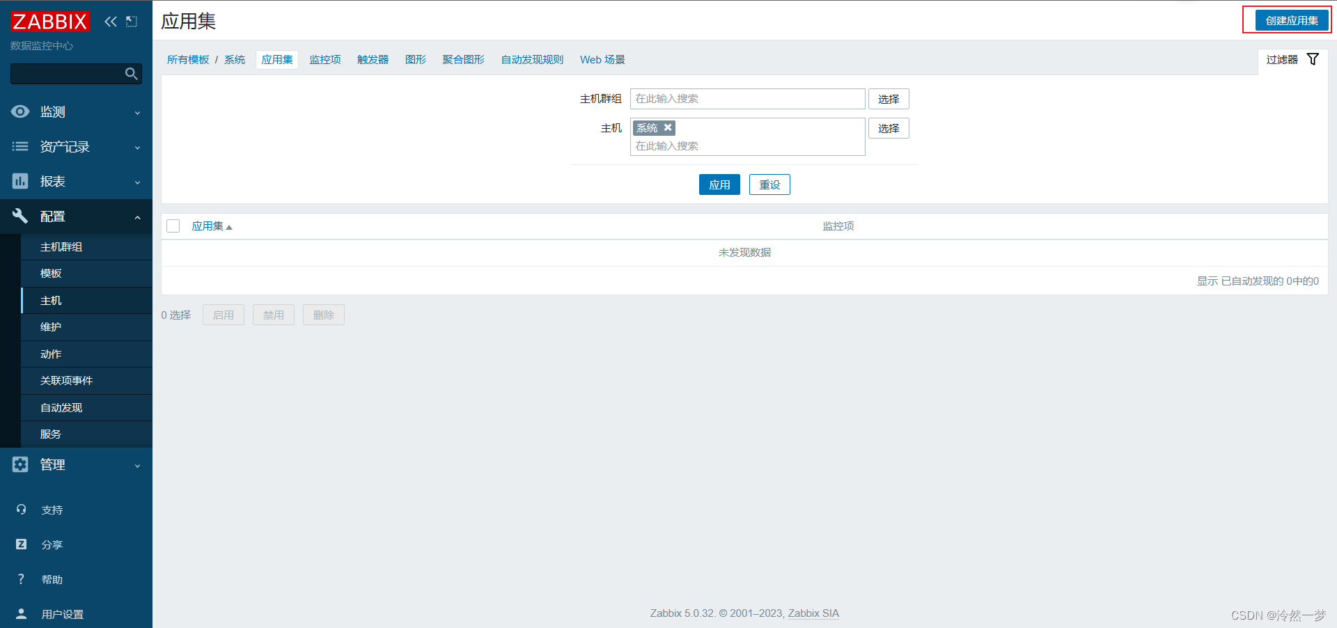The width and height of the screenshot is (1337, 628).
Task: Click the 重设 filter button
Action: click(x=769, y=185)
